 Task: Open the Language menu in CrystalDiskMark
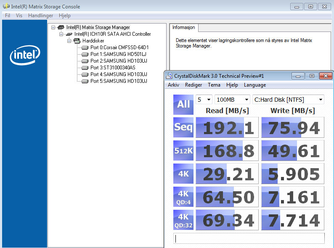255,85
